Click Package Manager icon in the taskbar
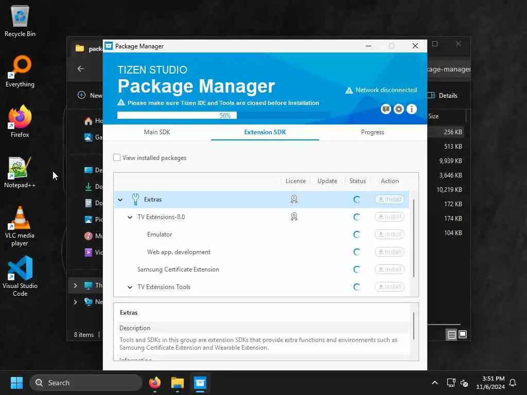 (x=200, y=383)
